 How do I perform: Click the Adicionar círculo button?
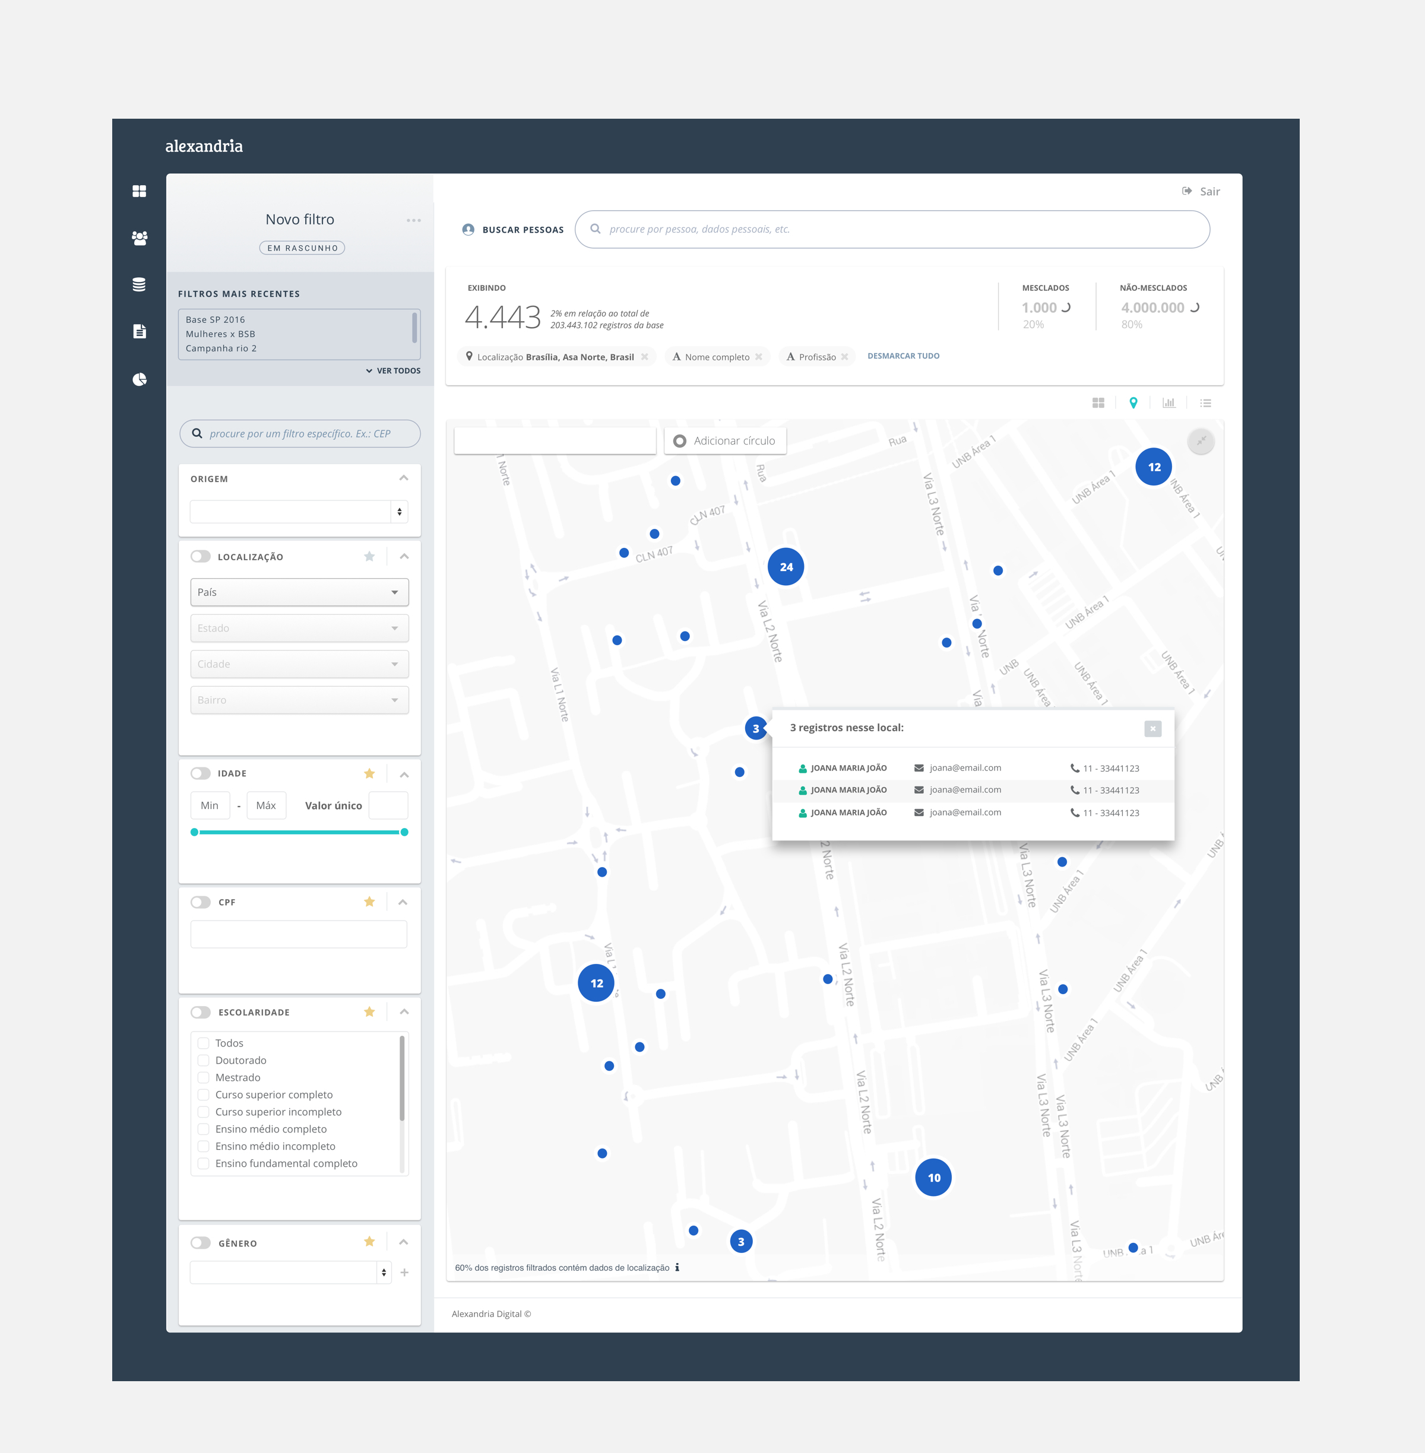tap(725, 442)
